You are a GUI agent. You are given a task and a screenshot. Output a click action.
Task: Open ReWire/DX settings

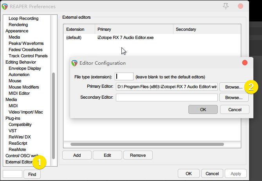[x=20, y=137]
